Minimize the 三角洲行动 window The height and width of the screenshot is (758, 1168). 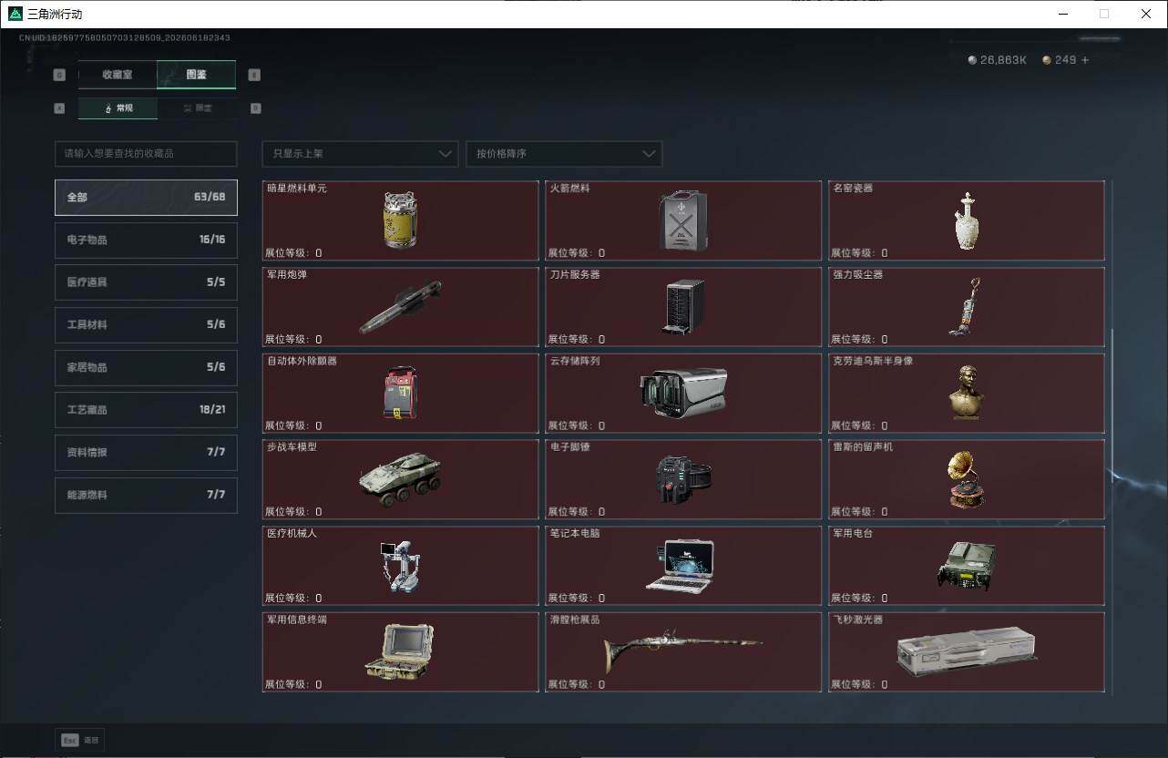(x=1063, y=14)
